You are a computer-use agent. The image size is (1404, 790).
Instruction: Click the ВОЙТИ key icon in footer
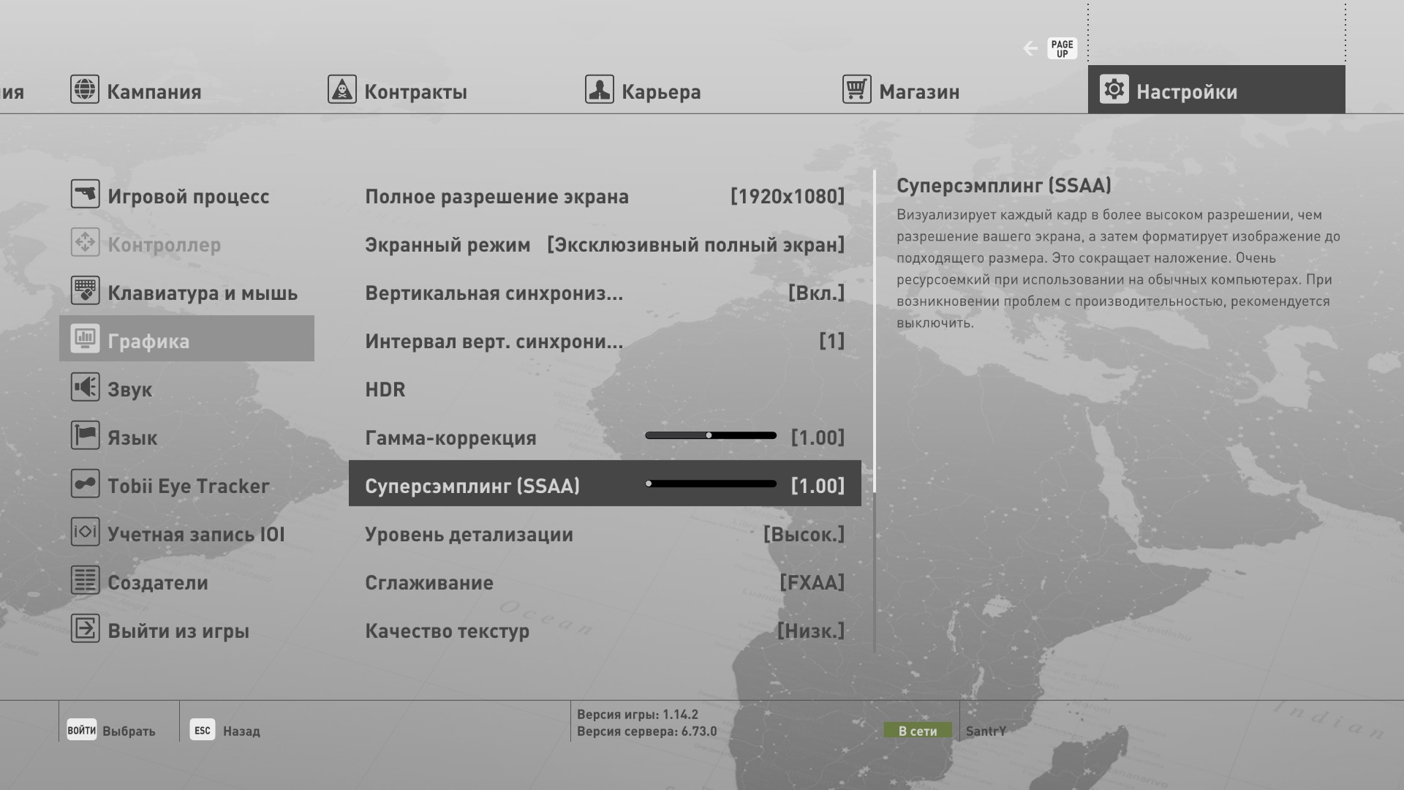(x=82, y=729)
